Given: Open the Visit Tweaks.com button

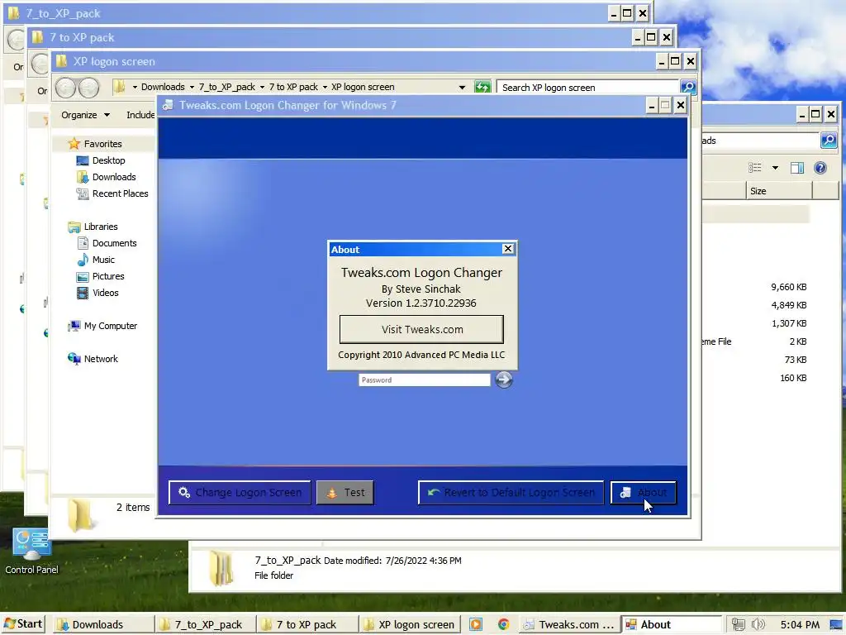Looking at the screenshot, I should (421, 329).
